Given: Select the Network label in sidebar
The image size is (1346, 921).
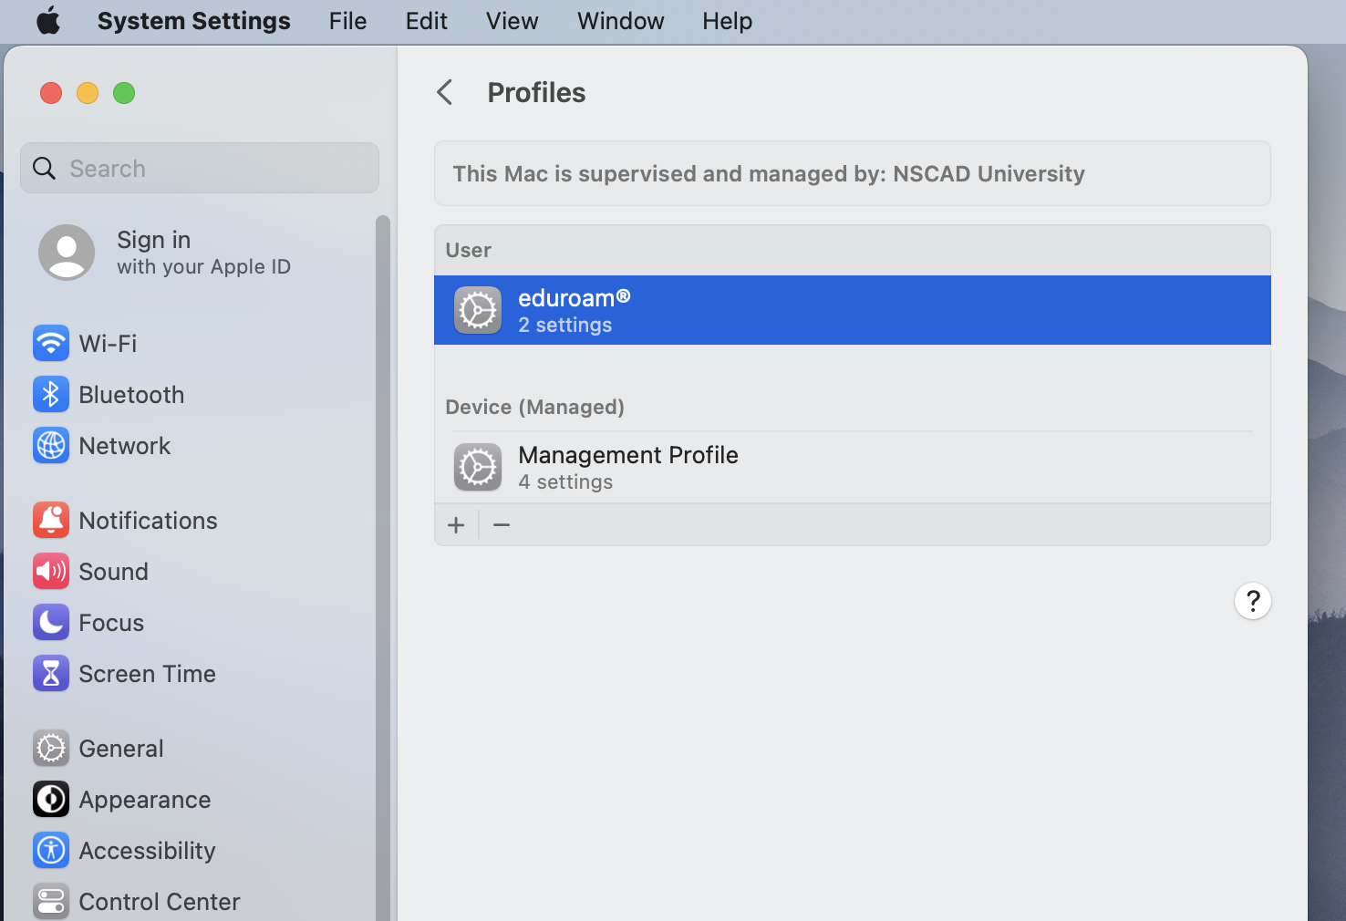Looking at the screenshot, I should tap(125, 446).
